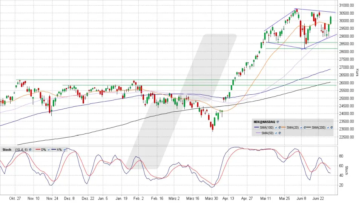Click the SMA(50) legend label
The height and width of the screenshot is (203, 362).
(268, 133)
